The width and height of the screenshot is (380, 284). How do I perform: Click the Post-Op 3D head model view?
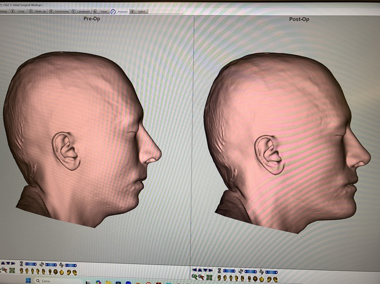(287, 144)
